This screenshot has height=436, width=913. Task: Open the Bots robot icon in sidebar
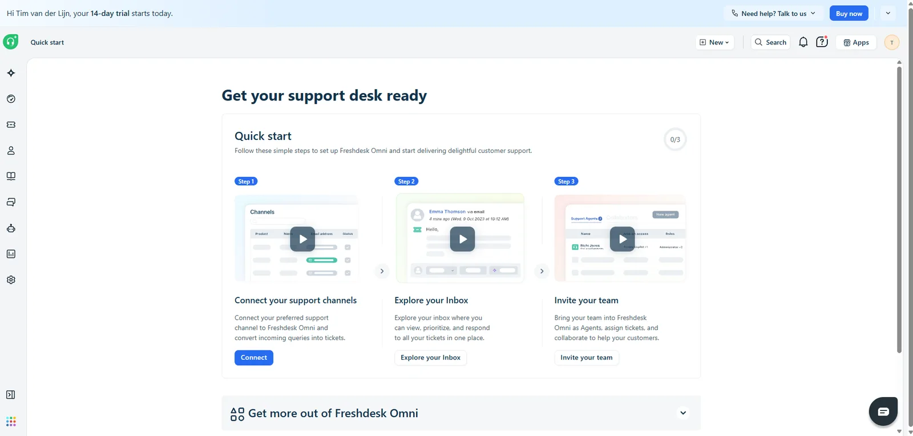coord(11,228)
